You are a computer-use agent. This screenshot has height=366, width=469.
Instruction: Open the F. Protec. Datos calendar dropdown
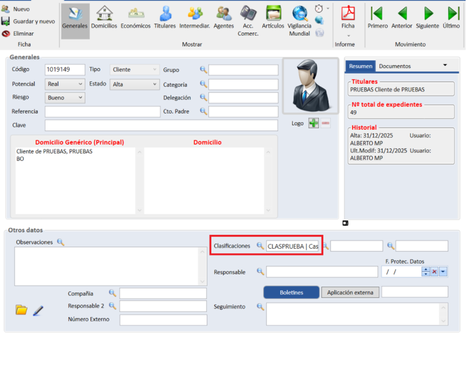[443, 272]
